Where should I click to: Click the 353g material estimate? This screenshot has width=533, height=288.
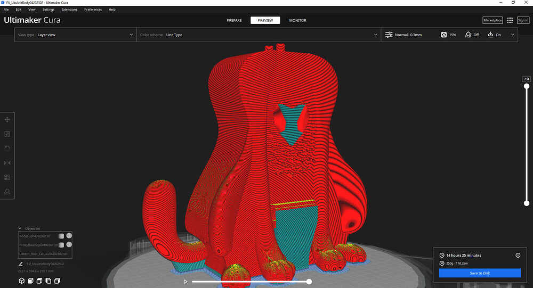(x=450, y=263)
